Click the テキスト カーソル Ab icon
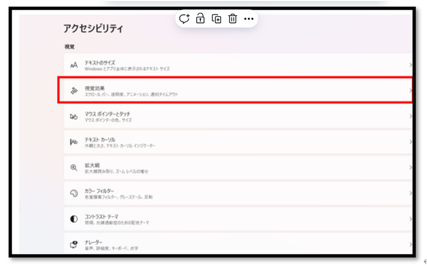 (x=74, y=142)
